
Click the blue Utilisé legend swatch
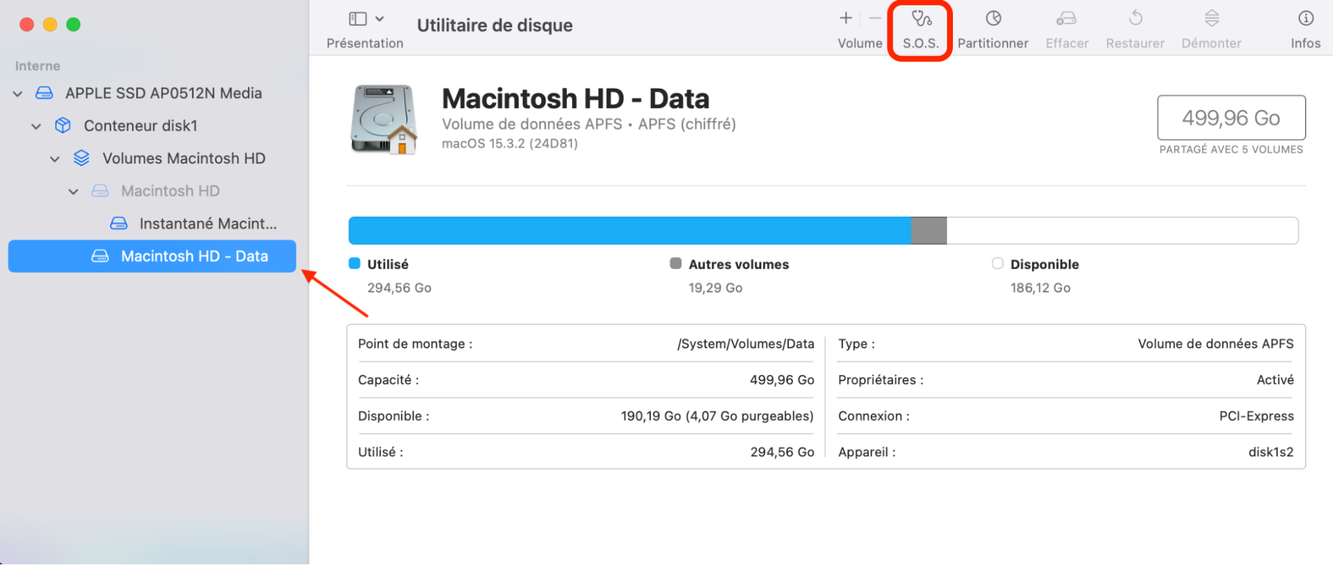tap(355, 263)
